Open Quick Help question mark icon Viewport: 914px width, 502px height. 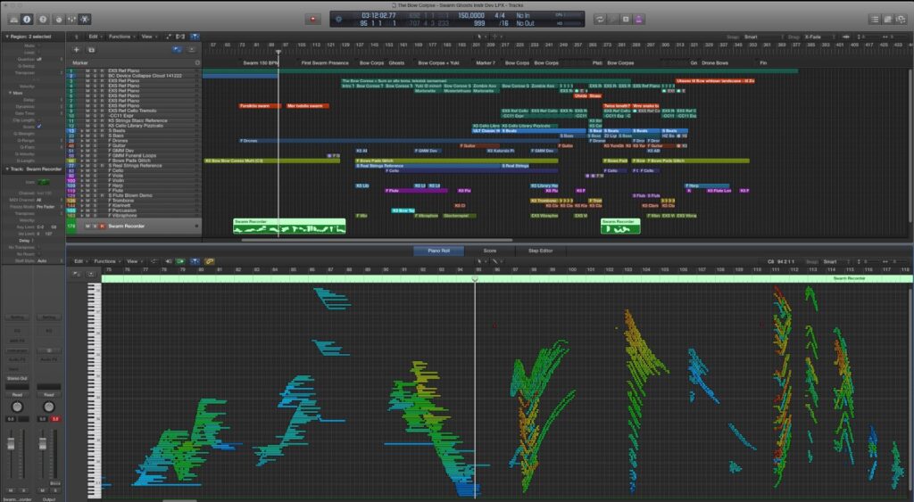43,20
